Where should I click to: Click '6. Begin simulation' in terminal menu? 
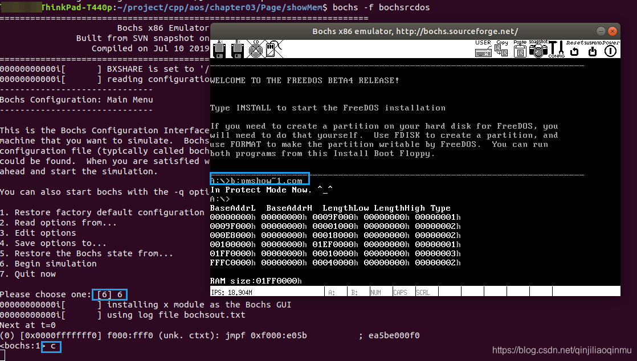click(x=48, y=264)
